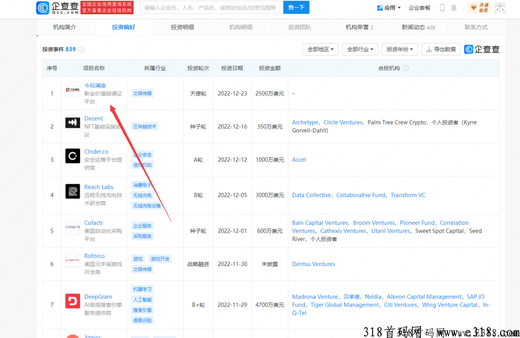Open the Data Collective investor link
This screenshot has width=520, height=338.
pos(312,195)
